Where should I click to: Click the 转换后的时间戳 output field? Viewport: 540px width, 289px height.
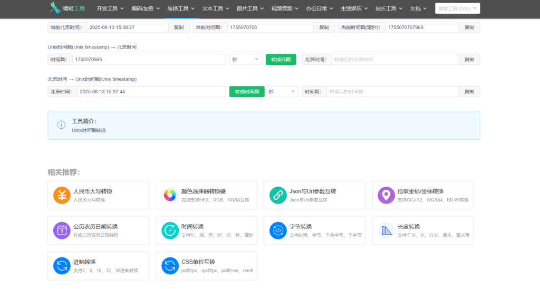(392, 92)
